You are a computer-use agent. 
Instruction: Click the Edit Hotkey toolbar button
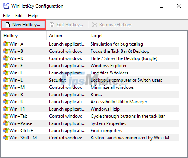pyautogui.click(x=67, y=25)
